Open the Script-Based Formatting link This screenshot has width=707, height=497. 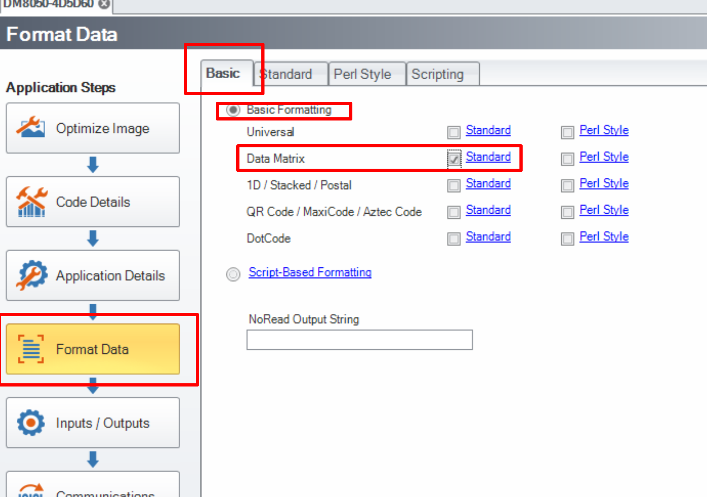(x=310, y=272)
